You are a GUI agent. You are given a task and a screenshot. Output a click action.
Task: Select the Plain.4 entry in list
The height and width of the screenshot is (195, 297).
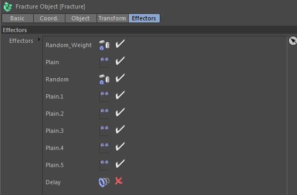click(55, 148)
